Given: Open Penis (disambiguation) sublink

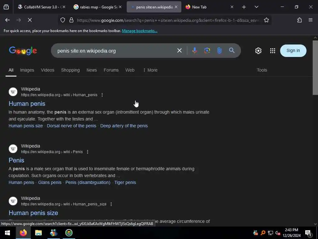Looking at the screenshot, I should (88, 182).
